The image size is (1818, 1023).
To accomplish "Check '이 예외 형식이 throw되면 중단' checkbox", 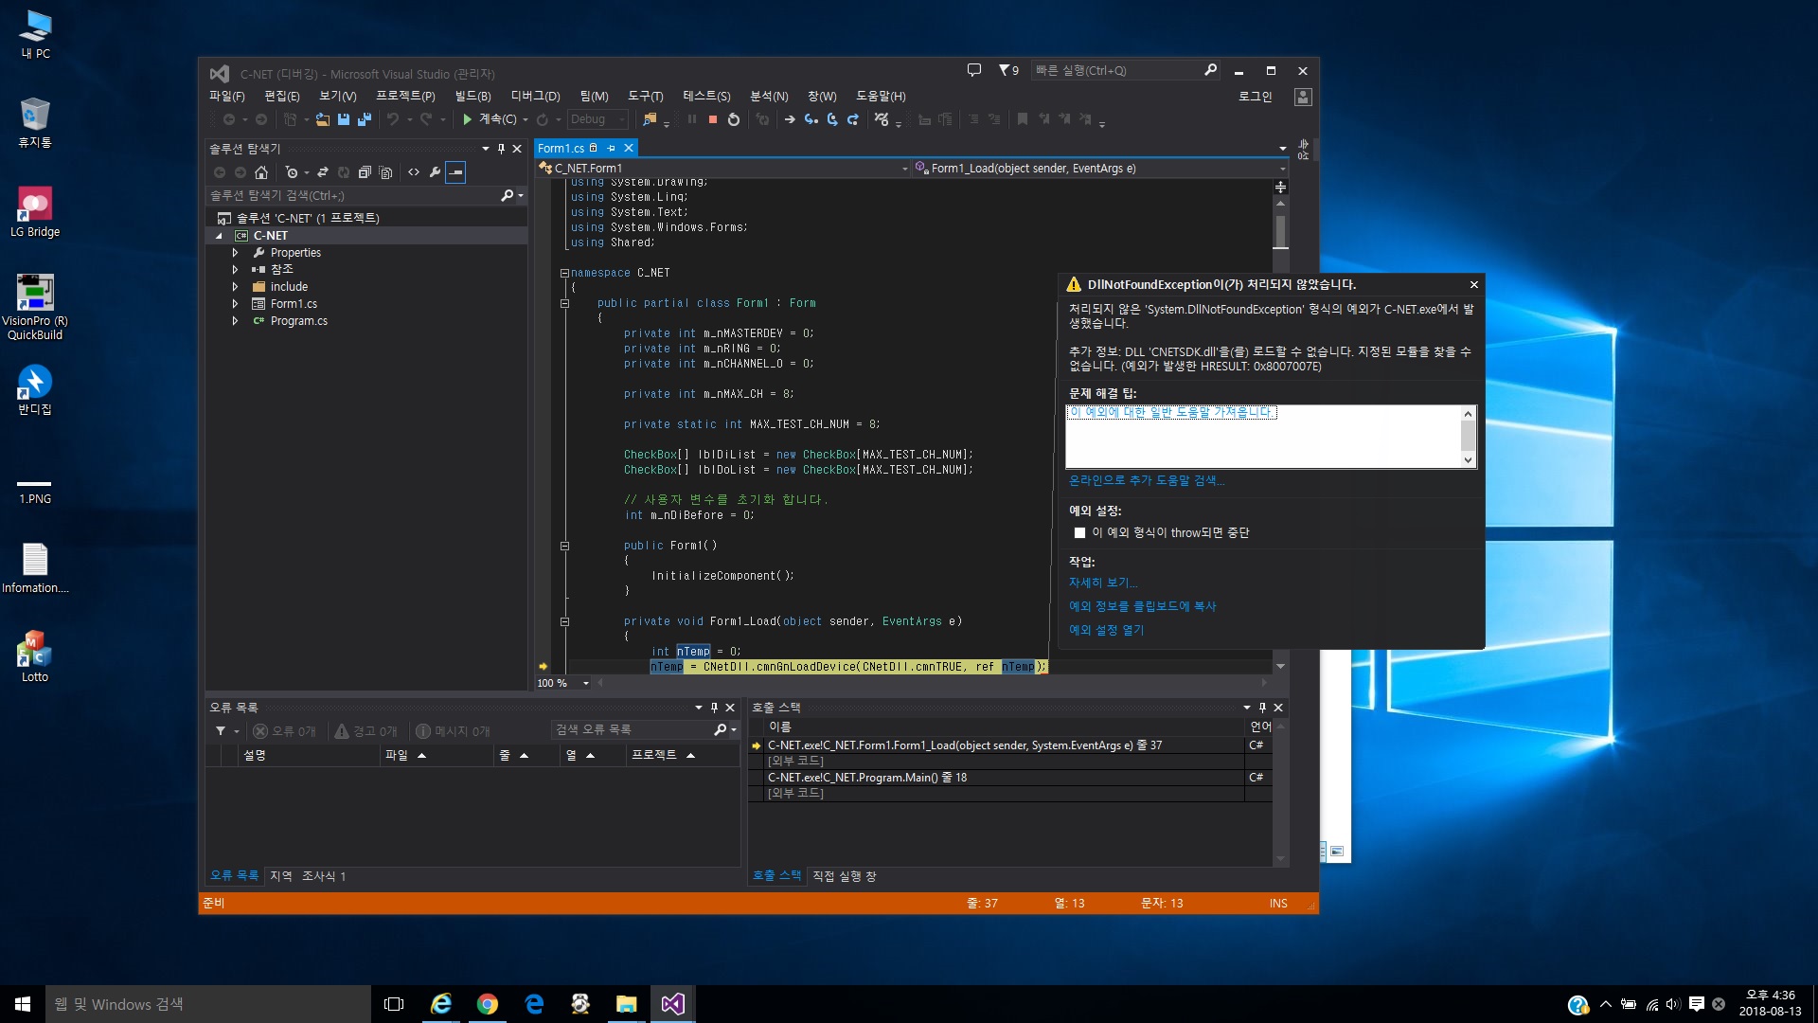I will pos(1079,533).
